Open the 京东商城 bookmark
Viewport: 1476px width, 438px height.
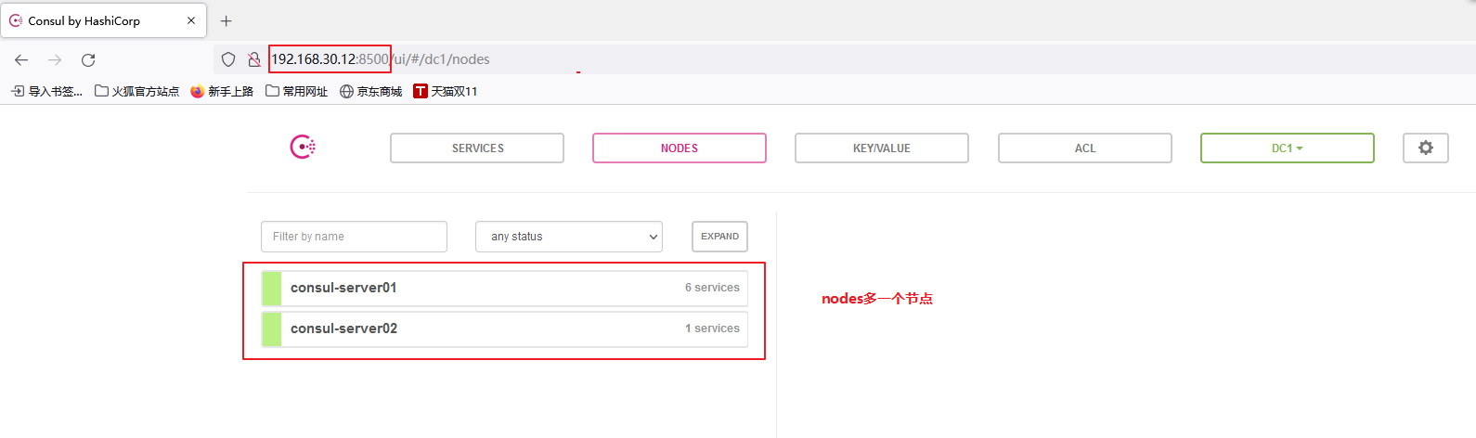click(370, 91)
